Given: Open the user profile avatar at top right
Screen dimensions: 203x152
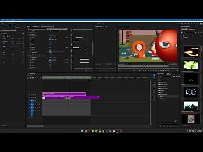Looking at the screenshot, I should tap(201, 24).
